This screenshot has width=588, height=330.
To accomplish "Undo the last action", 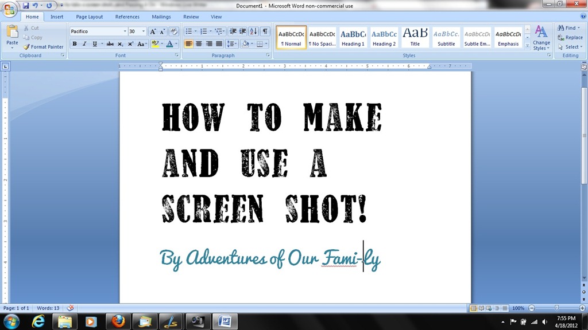I will (x=35, y=6).
